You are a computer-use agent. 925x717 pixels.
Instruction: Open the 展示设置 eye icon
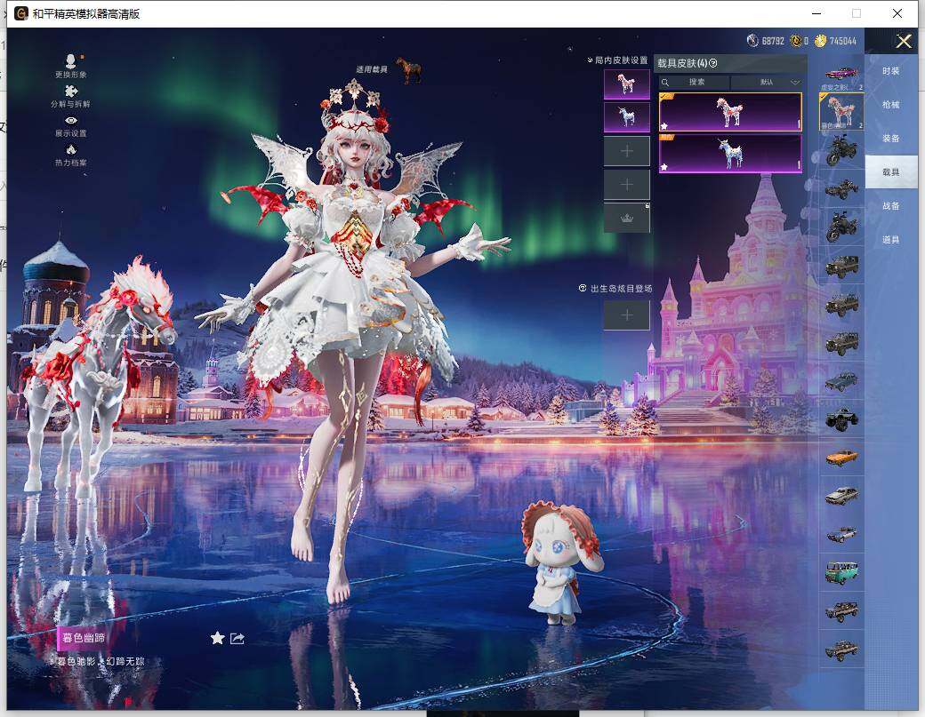[71, 121]
